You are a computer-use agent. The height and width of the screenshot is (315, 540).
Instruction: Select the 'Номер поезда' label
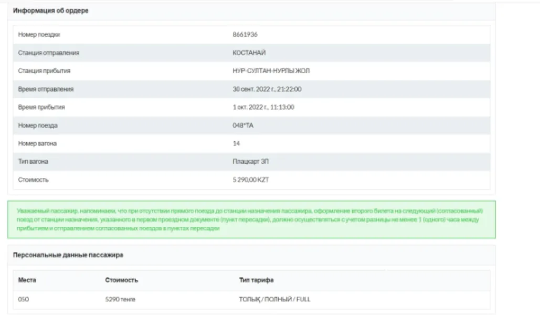(38, 125)
